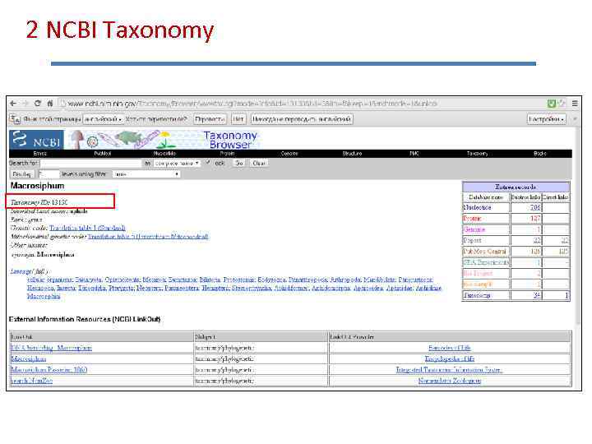Viewport: 592px width, 444px height.
Task: Open Genome row in Entrez records table
Action: tap(474, 229)
